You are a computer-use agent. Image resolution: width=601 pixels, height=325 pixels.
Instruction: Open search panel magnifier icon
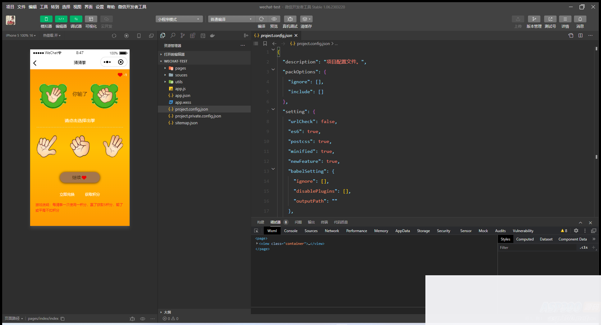(173, 36)
